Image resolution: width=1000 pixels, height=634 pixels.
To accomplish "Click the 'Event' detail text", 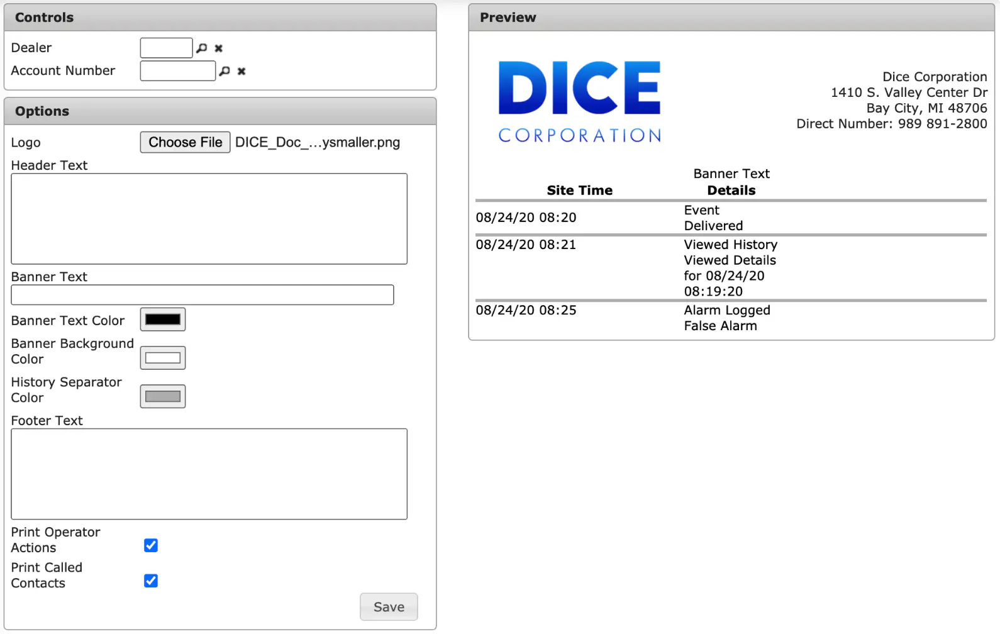I will tap(702, 210).
